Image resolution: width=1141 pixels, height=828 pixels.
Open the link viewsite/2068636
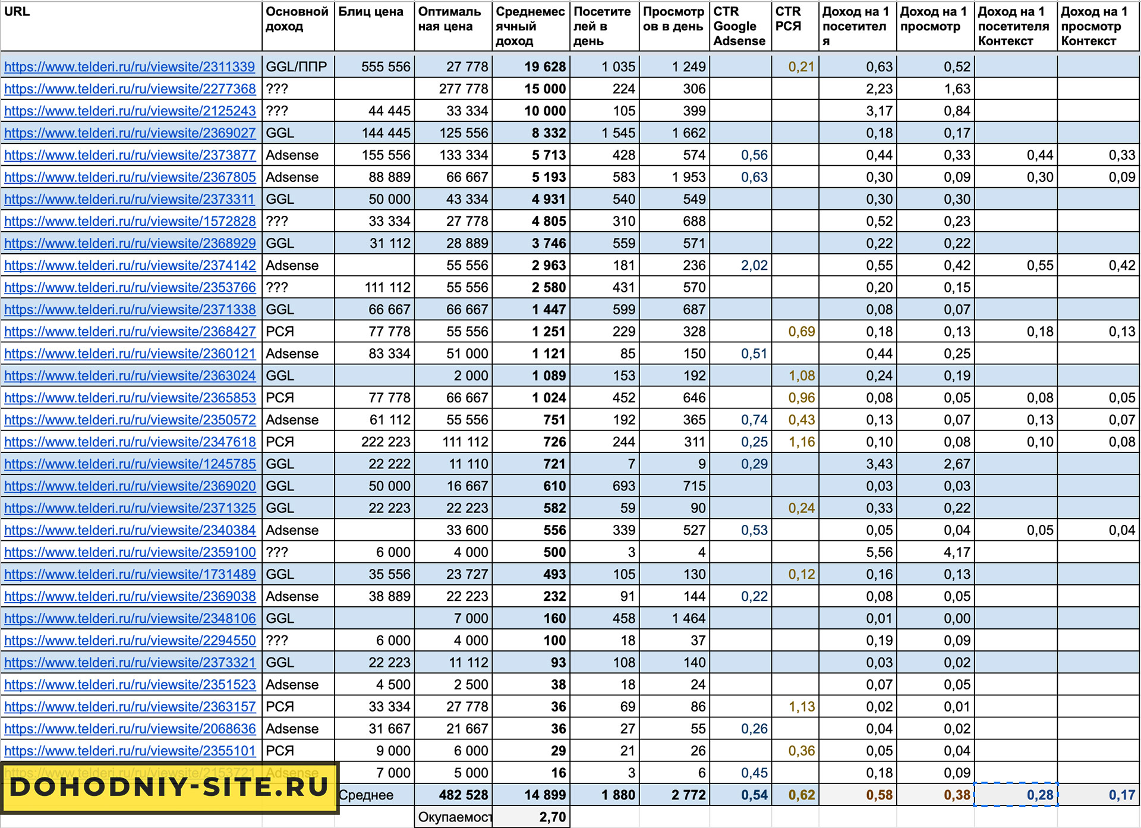pos(130,728)
